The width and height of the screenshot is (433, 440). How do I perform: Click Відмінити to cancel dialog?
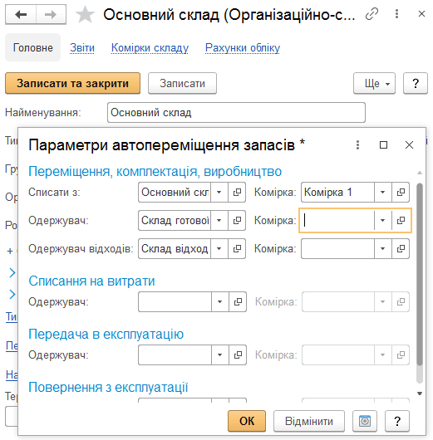(309, 421)
